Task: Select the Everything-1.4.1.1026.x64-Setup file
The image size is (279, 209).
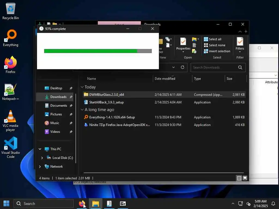Action: click(x=164, y=117)
